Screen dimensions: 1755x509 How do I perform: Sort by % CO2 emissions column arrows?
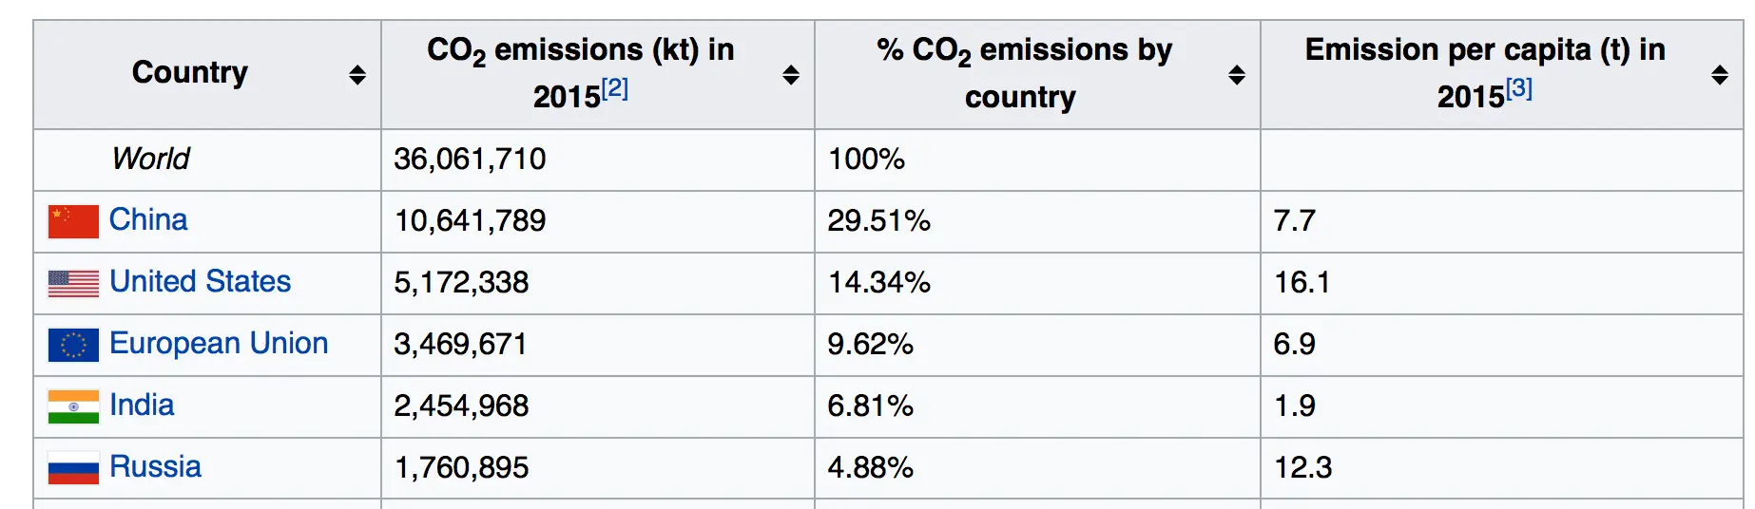pos(1237,75)
